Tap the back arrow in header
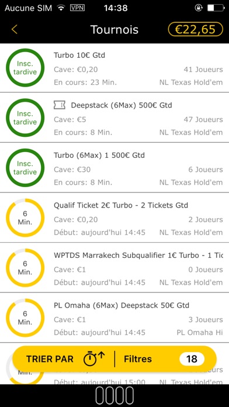This screenshot has width=229, height=407. click(14, 29)
